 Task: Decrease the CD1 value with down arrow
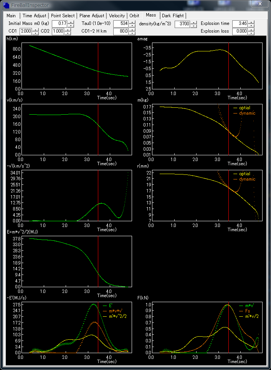pos(35,33)
